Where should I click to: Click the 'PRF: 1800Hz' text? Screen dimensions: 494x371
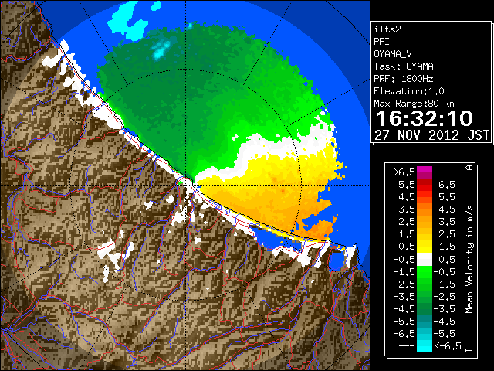pos(404,79)
